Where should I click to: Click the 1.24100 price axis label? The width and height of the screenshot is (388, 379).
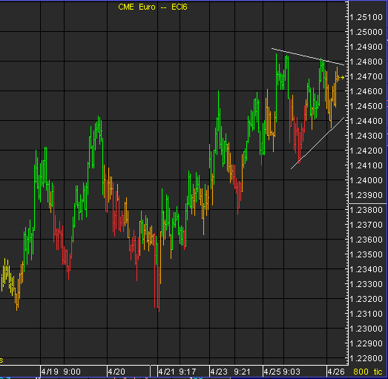[x=366, y=165]
